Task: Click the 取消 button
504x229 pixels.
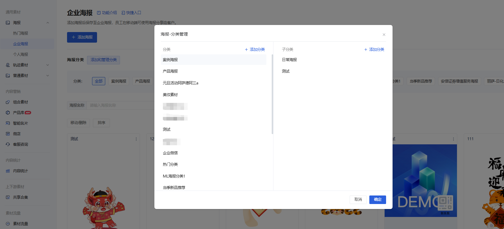Action: [x=358, y=200]
